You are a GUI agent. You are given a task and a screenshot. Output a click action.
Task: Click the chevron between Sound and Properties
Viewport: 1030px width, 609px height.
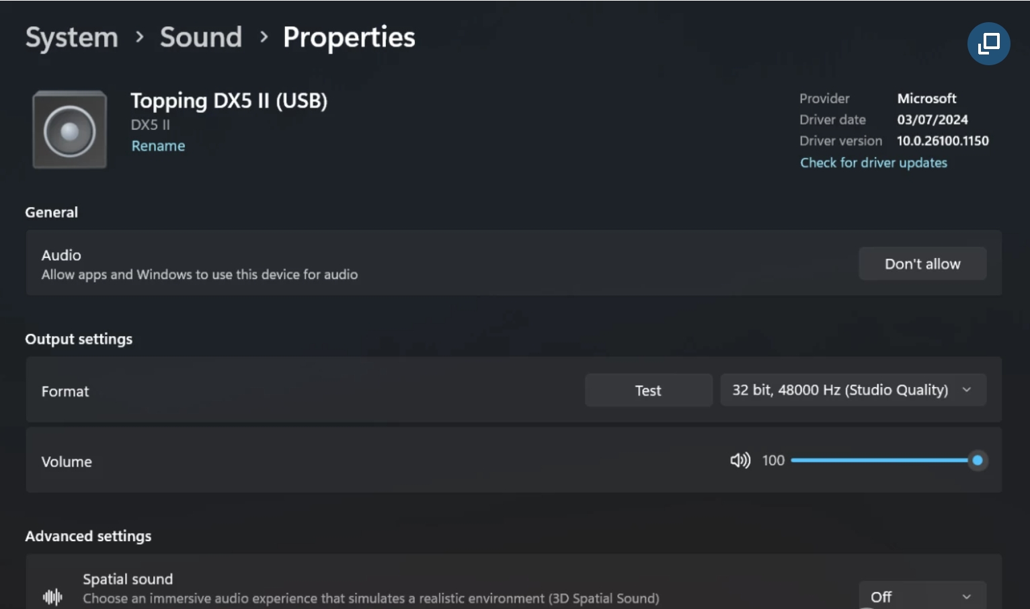pyautogui.click(x=264, y=37)
